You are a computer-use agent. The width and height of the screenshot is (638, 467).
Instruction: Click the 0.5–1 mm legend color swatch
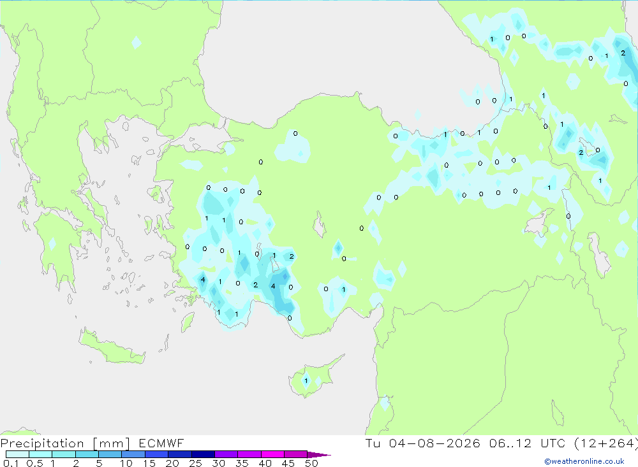click(x=40, y=454)
